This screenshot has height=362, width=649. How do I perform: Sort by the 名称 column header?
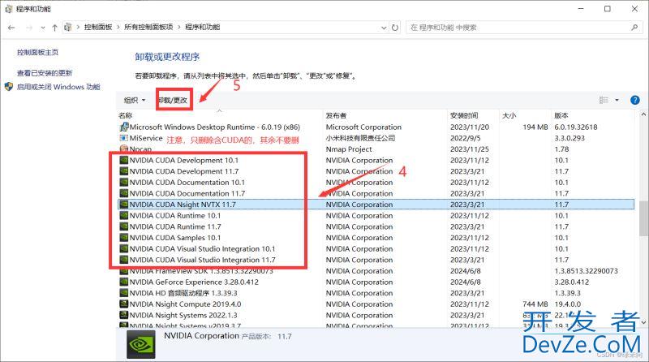[126, 115]
